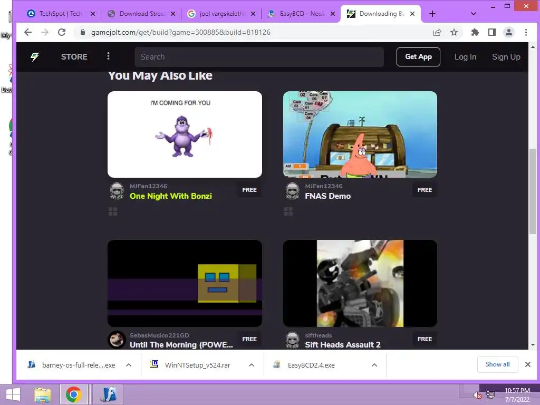Open a new browser tab
The height and width of the screenshot is (405, 540).
click(432, 14)
